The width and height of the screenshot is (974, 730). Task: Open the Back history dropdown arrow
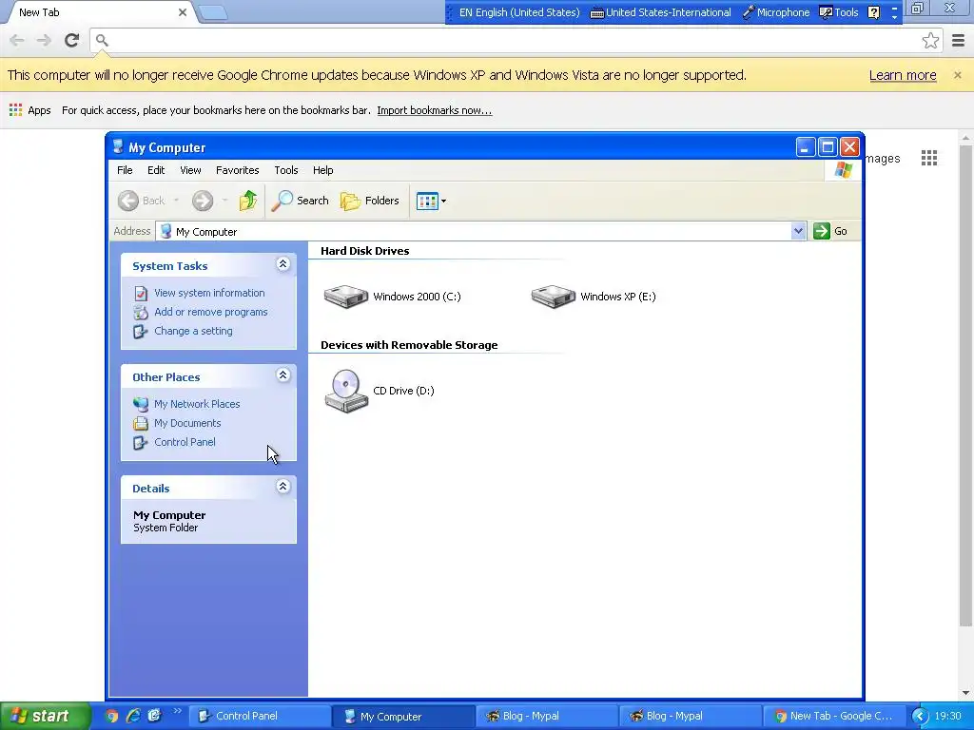point(176,201)
